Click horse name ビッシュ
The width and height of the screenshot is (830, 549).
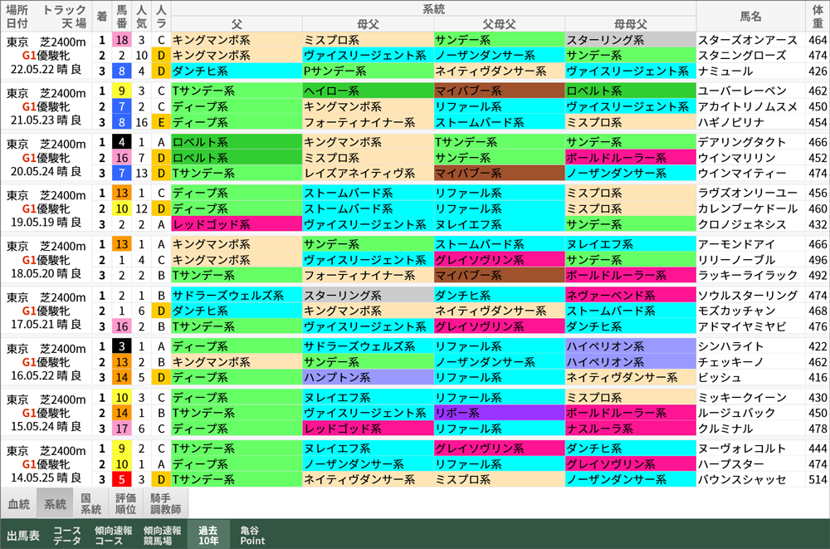click(720, 377)
